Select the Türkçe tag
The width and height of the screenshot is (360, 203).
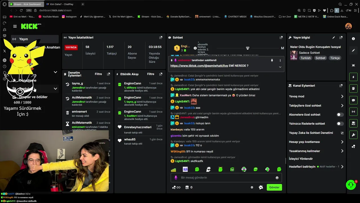tap(335, 58)
